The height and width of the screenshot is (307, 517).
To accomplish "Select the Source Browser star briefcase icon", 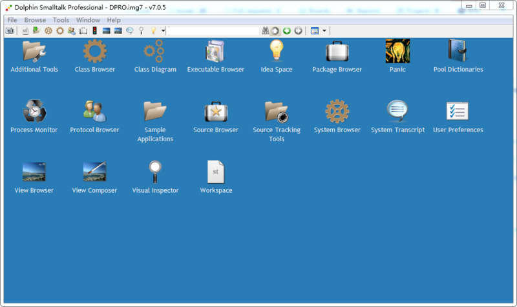I will 216,112.
